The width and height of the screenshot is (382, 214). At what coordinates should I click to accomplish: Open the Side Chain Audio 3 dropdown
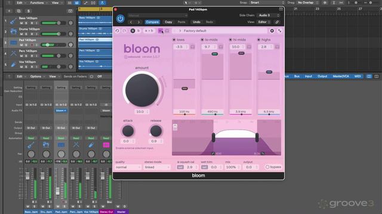pos(268,15)
